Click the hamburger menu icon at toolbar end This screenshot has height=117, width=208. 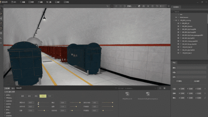(x=169, y=6)
